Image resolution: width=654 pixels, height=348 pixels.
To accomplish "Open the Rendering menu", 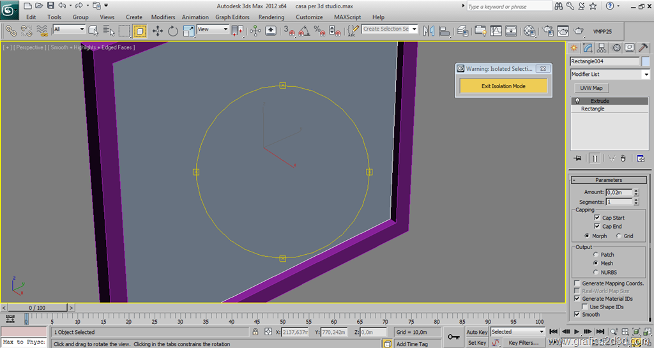I will pos(271,17).
